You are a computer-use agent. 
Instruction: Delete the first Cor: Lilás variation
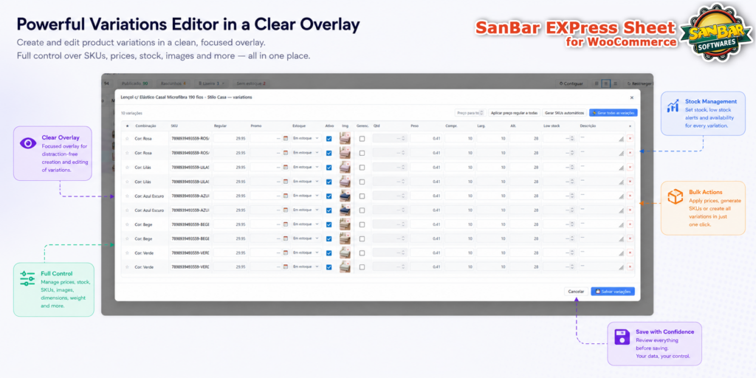630,168
